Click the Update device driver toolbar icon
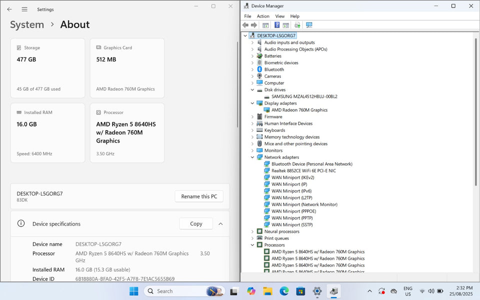480x300 pixels. [x=297, y=25]
